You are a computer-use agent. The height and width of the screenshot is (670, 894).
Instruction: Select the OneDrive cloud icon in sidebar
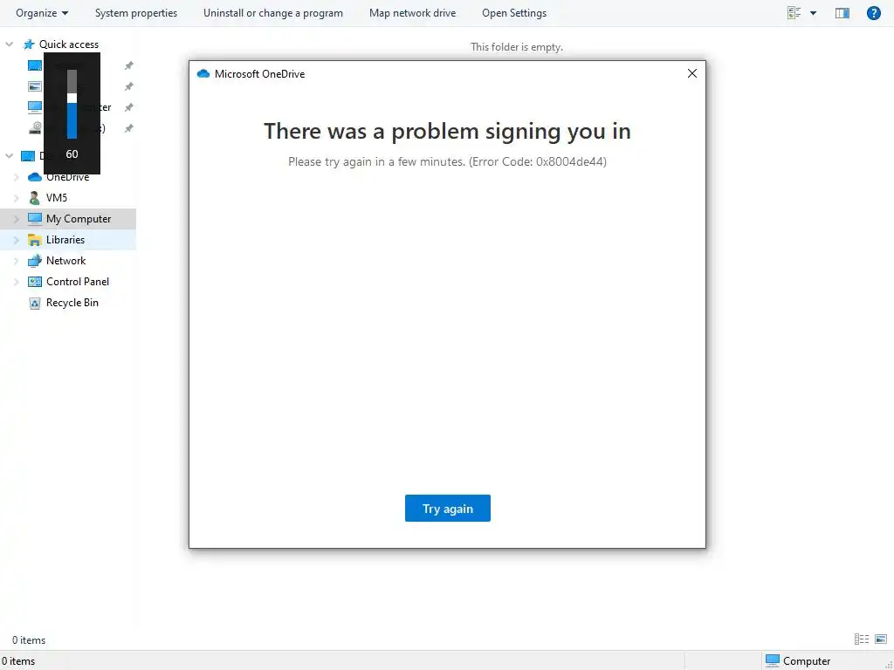point(35,177)
